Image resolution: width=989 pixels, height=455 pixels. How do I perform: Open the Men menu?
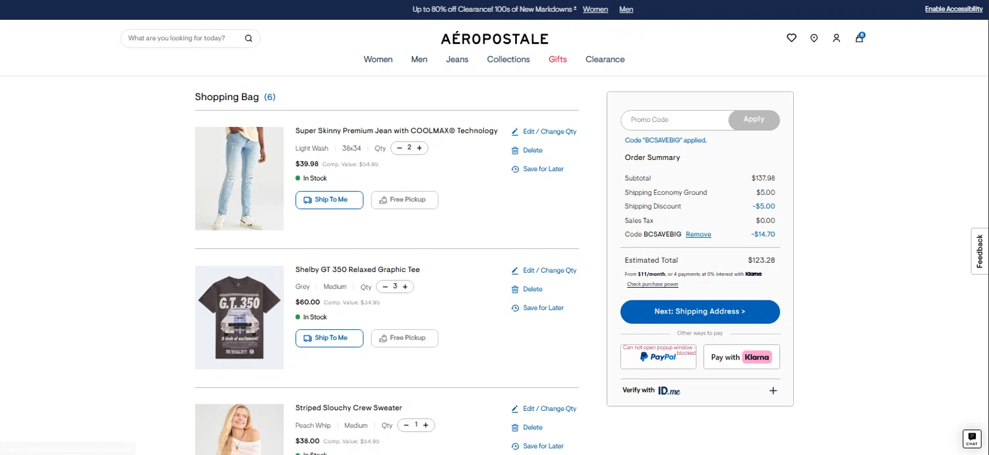(419, 59)
